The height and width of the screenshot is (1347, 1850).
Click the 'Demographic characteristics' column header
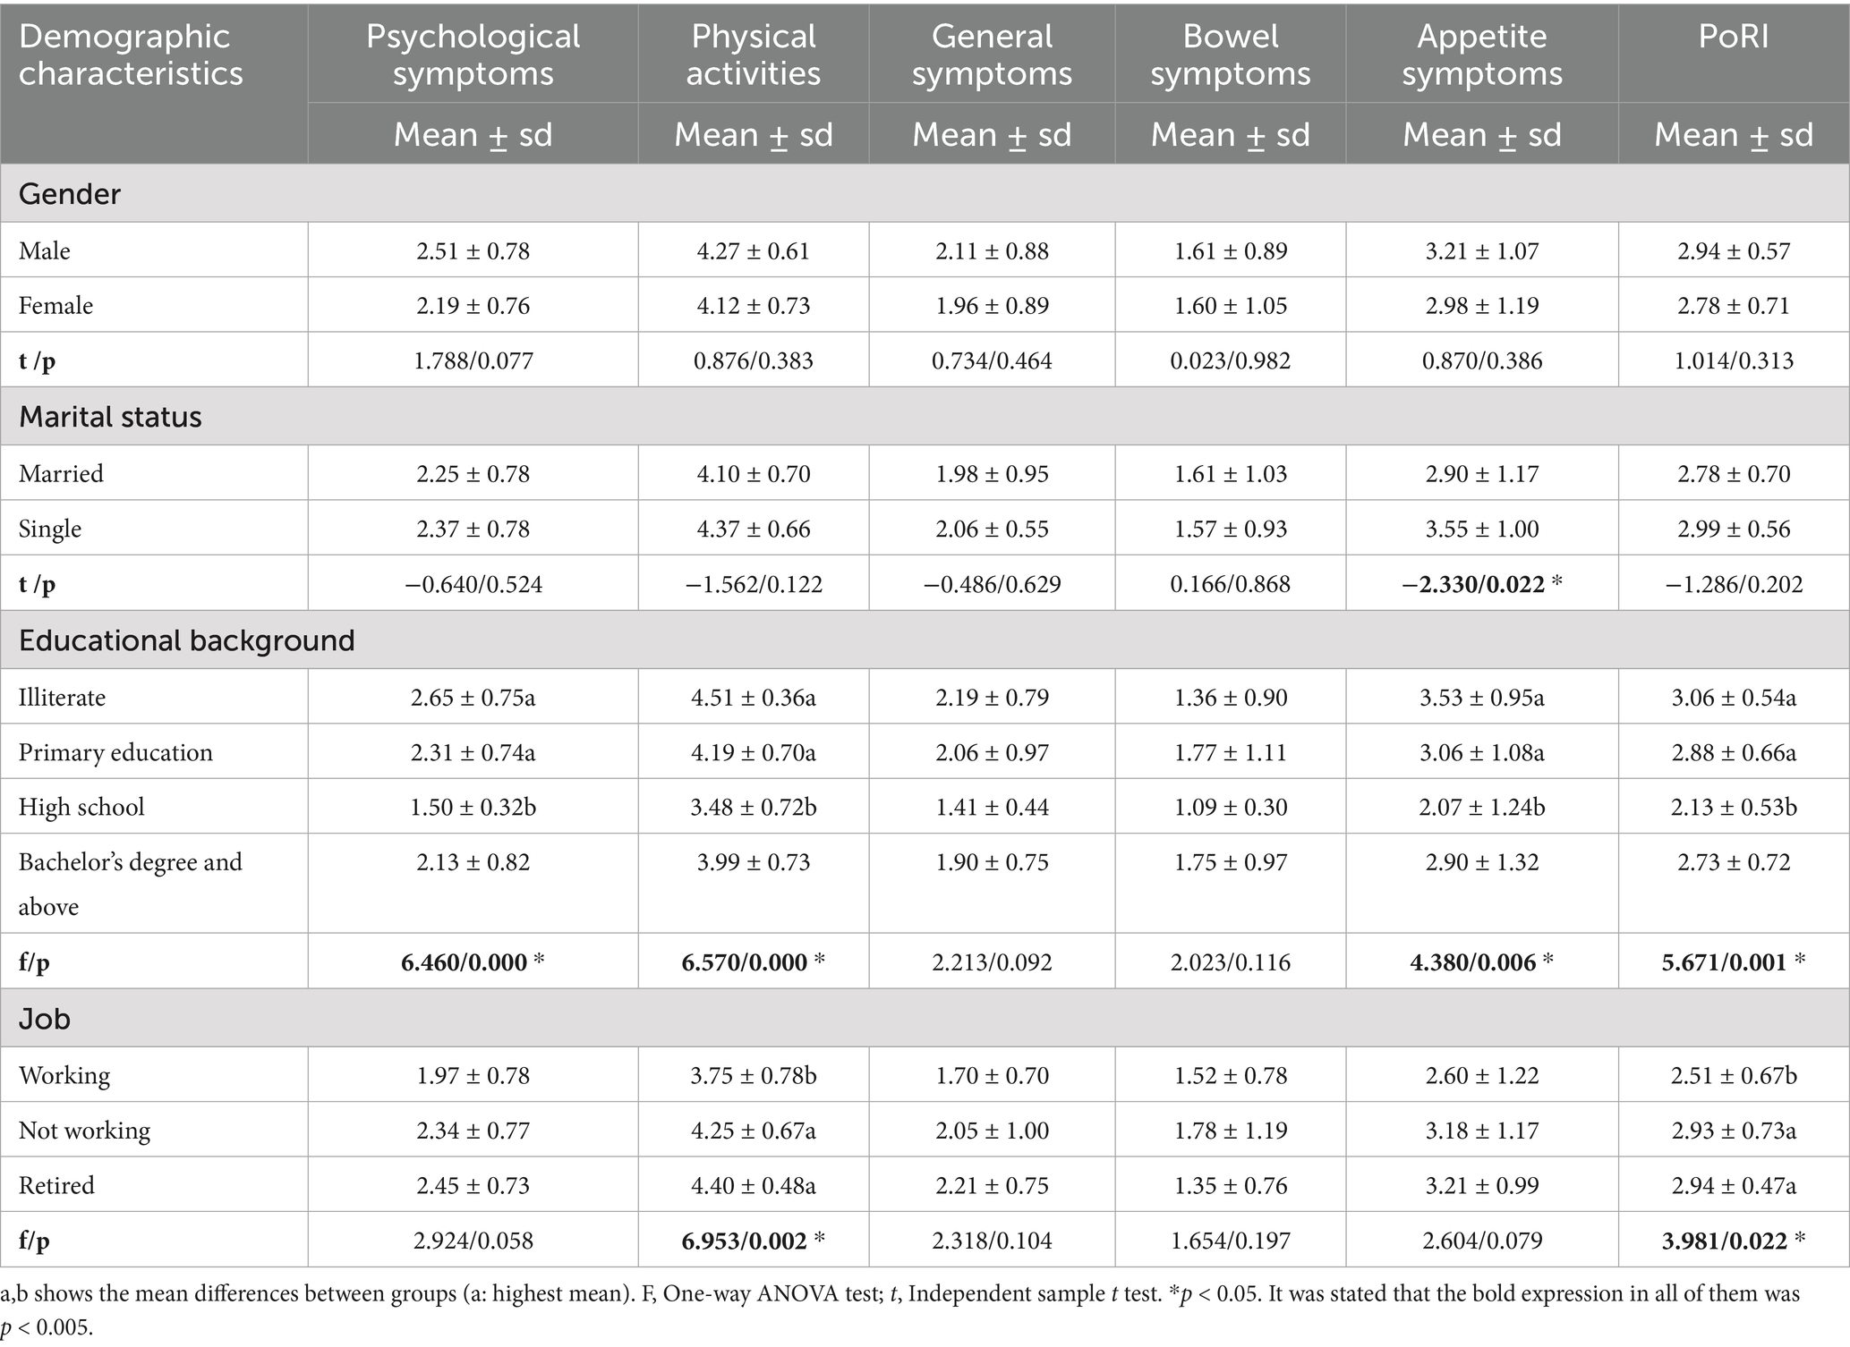(131, 55)
